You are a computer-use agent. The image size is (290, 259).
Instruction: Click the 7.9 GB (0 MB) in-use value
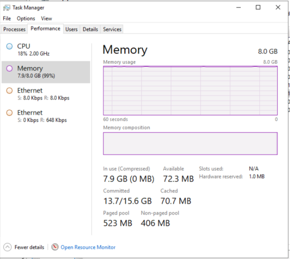[129, 179]
